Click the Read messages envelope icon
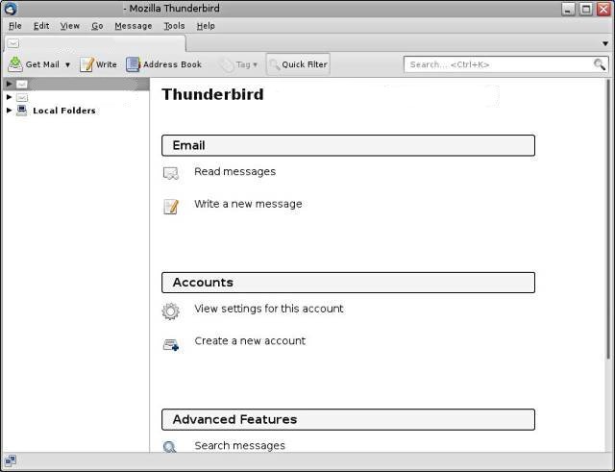615x472 pixels. click(x=171, y=173)
